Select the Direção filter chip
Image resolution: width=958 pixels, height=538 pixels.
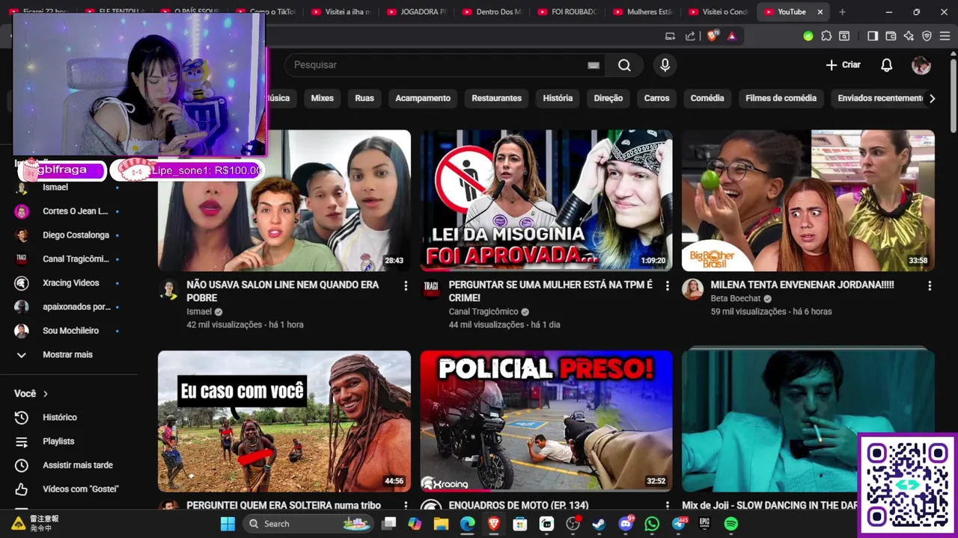click(x=608, y=98)
